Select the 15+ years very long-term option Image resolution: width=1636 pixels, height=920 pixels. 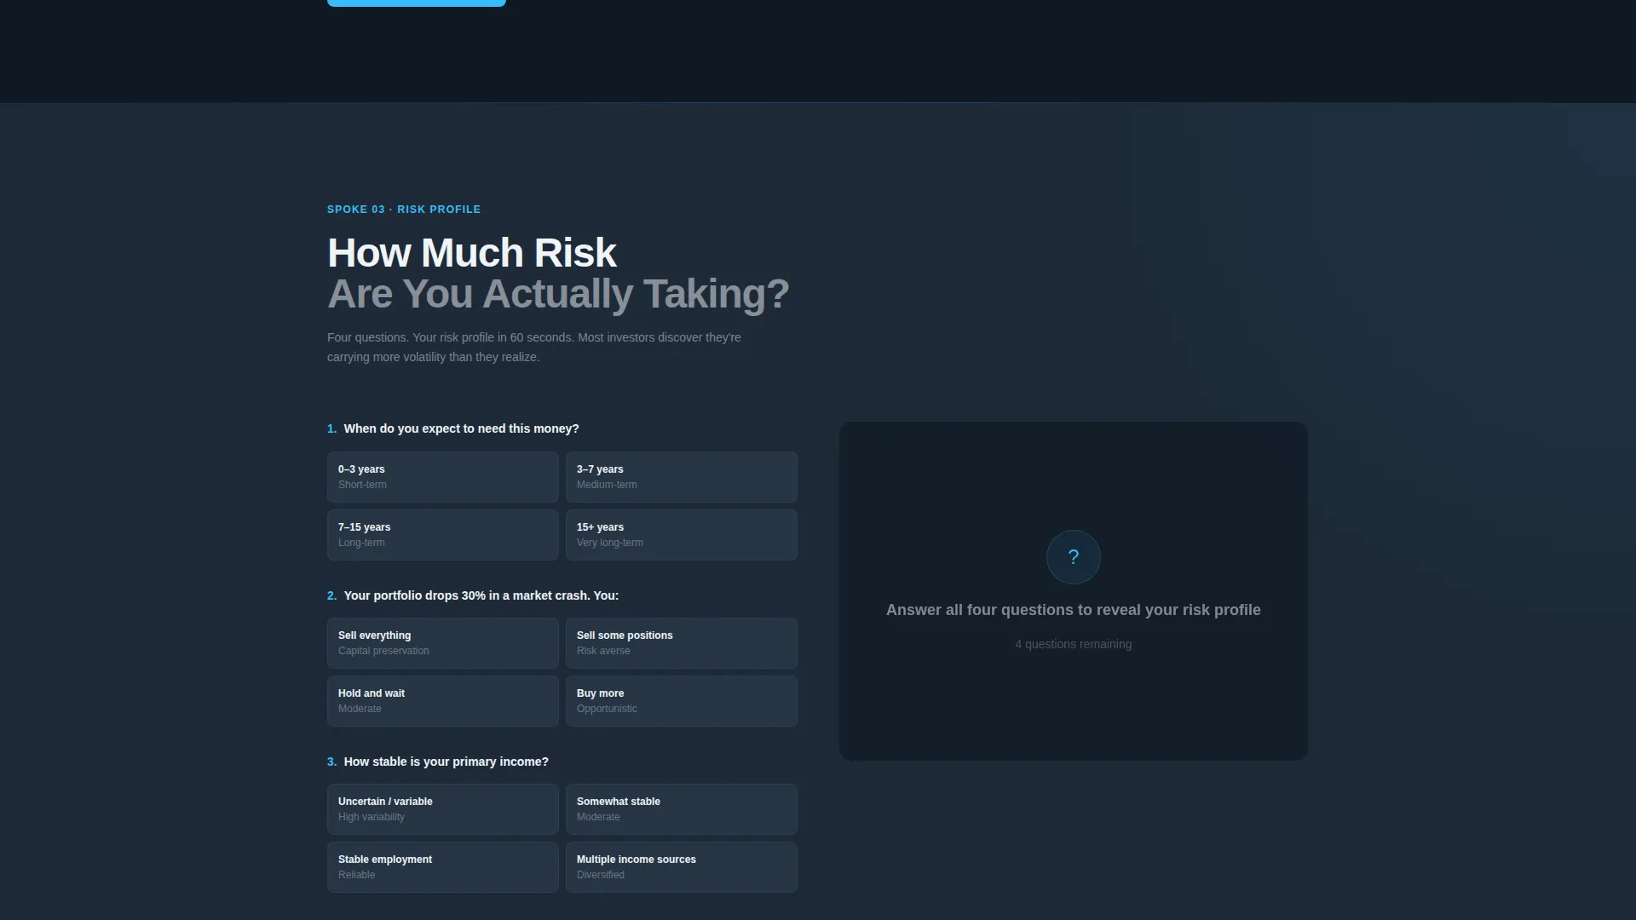[682, 535]
